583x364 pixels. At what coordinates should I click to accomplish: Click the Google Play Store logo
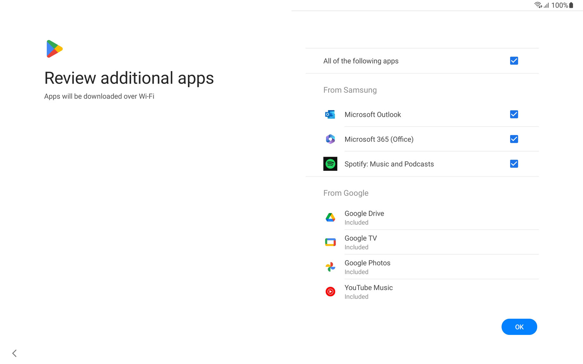54,48
